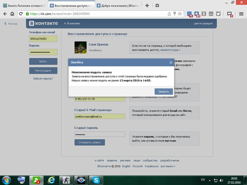Viewport: 247px width, 185px height.
Task: Open the разработчикам footer link
Action: click(x=170, y=160)
